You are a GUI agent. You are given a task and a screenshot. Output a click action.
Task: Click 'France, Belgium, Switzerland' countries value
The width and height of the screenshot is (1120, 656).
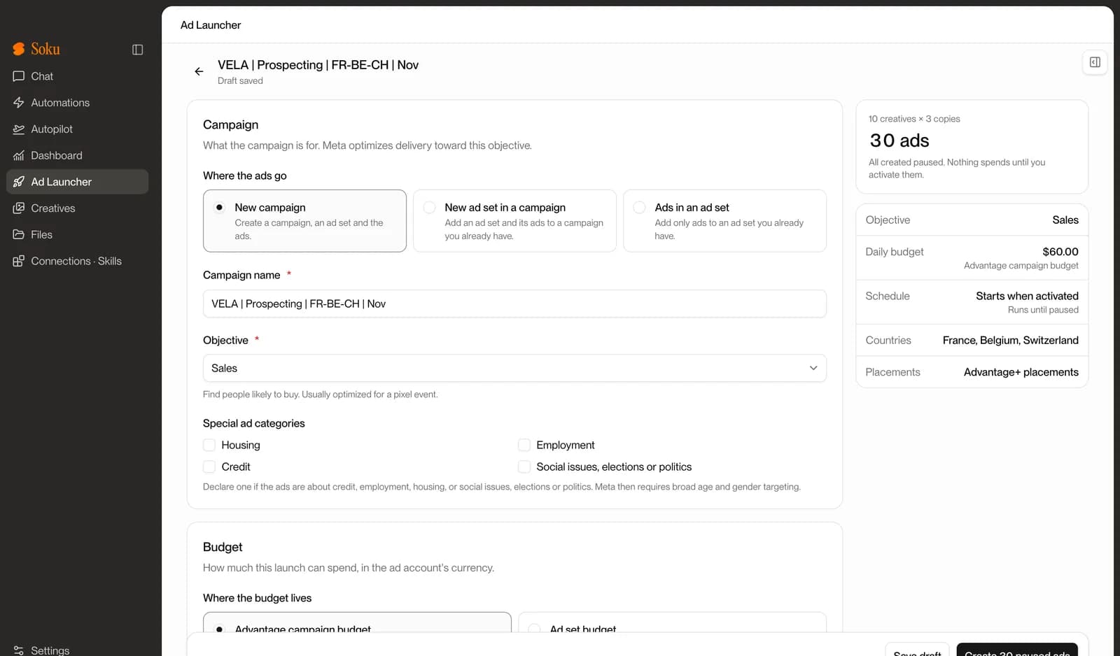pos(1010,341)
